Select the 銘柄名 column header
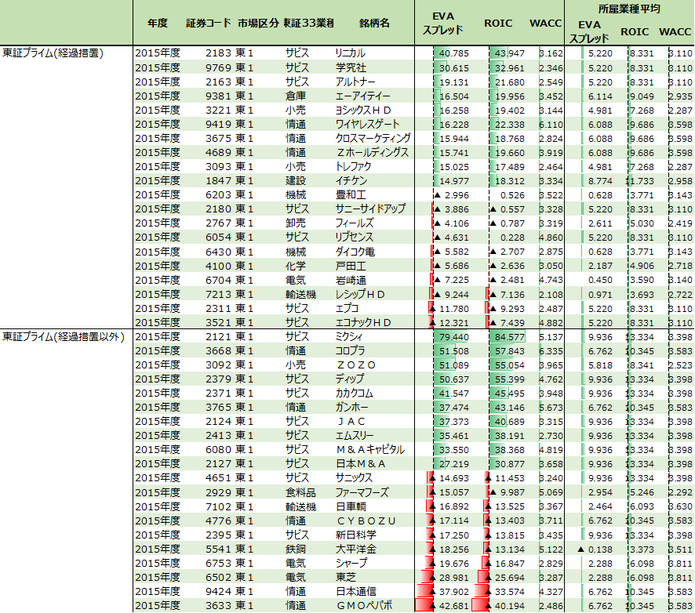 pyautogui.click(x=373, y=24)
